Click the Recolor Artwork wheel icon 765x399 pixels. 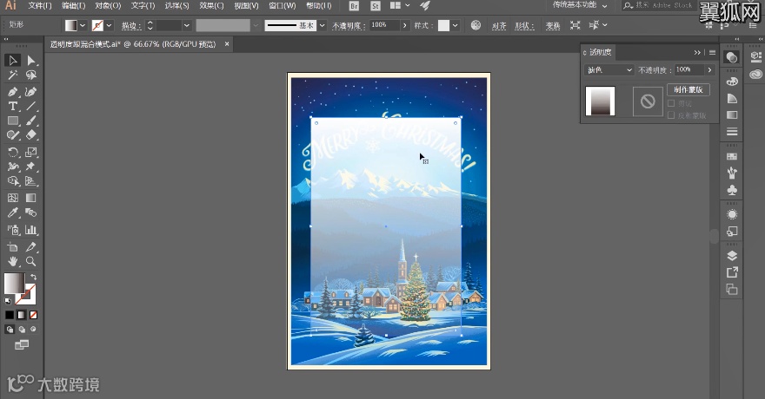pos(476,25)
